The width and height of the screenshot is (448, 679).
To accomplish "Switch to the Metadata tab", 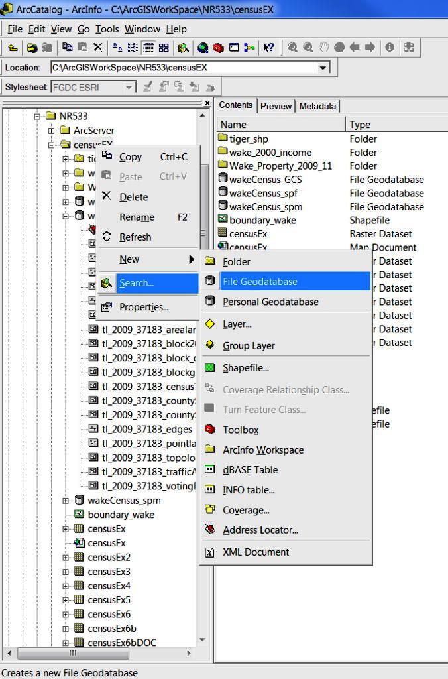I will point(317,106).
